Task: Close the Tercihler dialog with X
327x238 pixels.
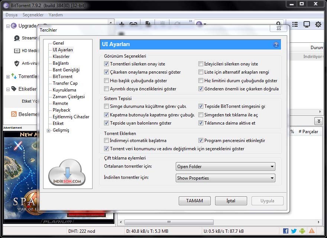Action: click(279, 28)
